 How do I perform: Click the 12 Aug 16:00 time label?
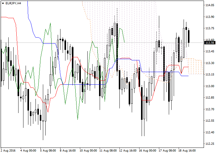coord(128,150)
